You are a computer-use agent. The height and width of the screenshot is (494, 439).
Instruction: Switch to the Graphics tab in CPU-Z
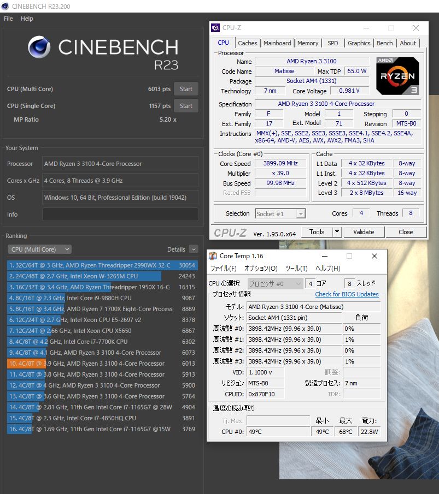(x=359, y=43)
